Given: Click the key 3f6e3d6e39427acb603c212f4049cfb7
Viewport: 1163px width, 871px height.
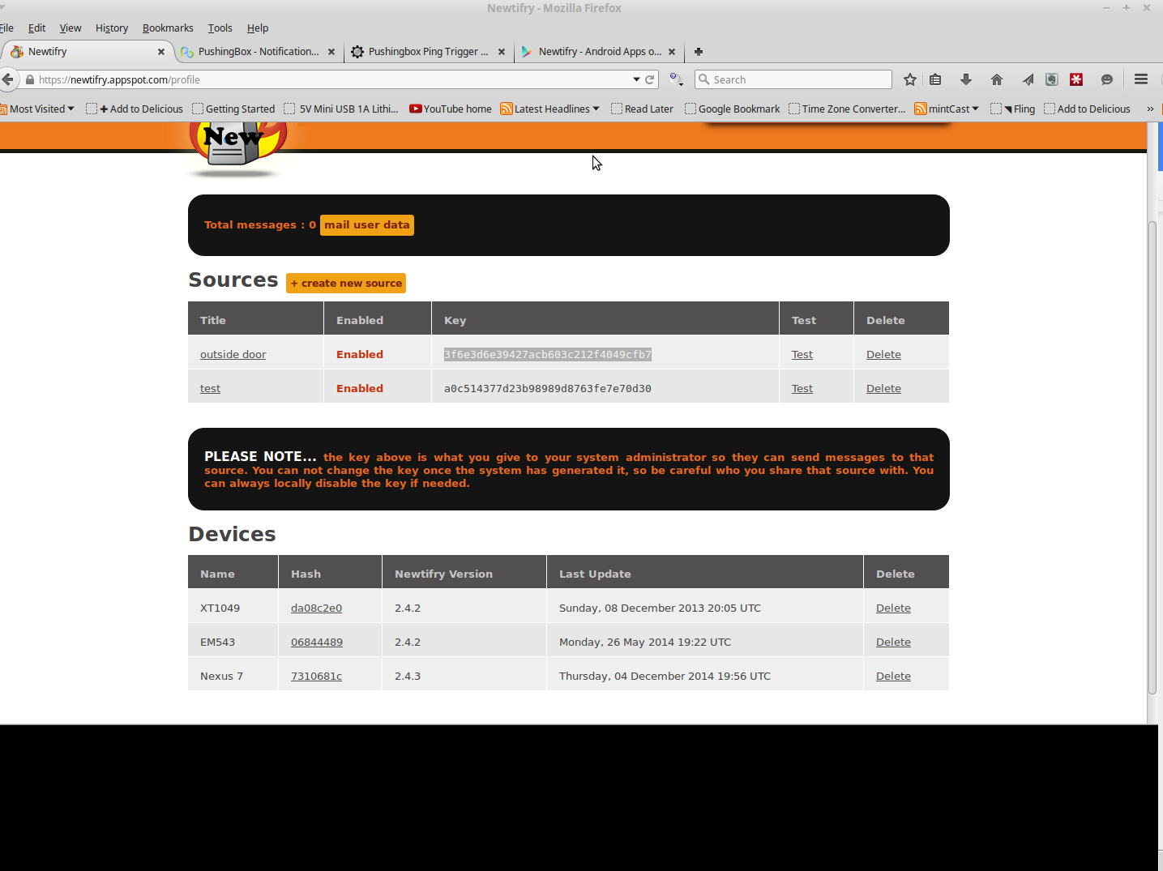Looking at the screenshot, I should coord(547,355).
